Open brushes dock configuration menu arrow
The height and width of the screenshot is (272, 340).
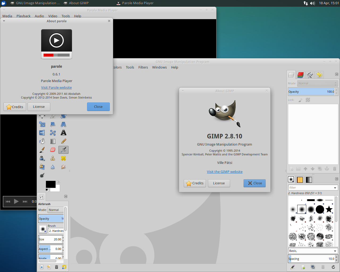click(x=337, y=179)
